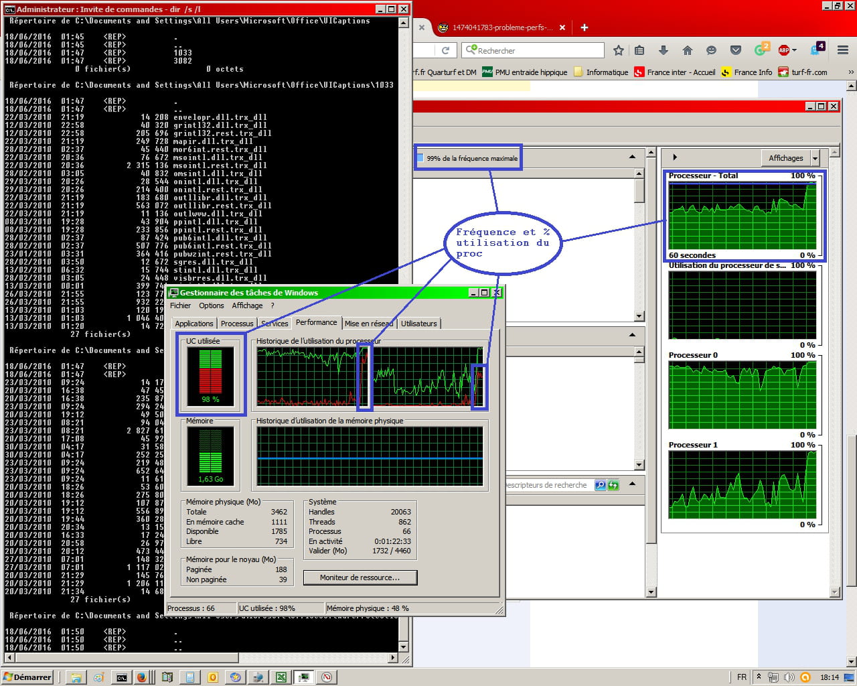Image resolution: width=857 pixels, height=686 pixels.
Task: Open the Affichages dropdown arrow
Action: click(815, 158)
